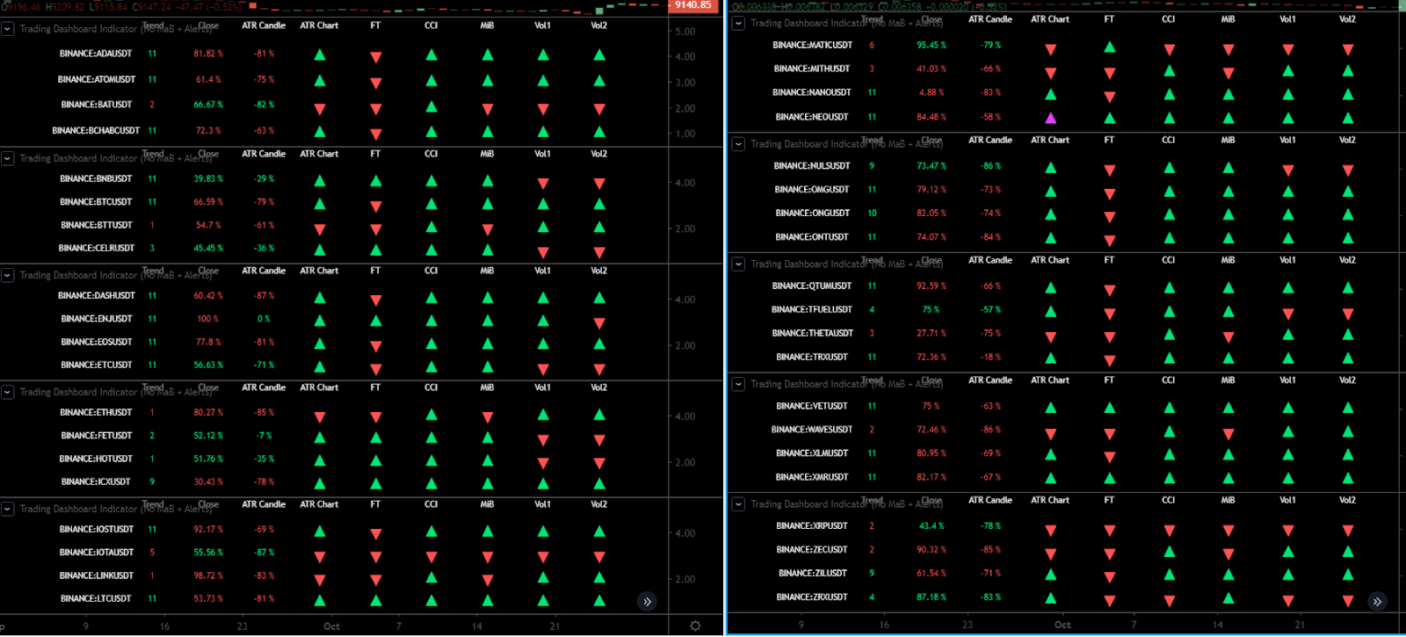Click the 98.72 % close value for LINKUSDT
Image resolution: width=1406 pixels, height=637 pixels.
pos(208,575)
